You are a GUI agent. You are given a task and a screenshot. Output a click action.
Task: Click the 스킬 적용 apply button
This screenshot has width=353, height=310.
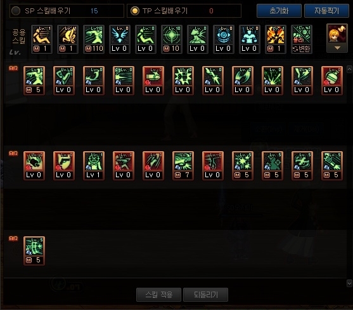click(158, 294)
